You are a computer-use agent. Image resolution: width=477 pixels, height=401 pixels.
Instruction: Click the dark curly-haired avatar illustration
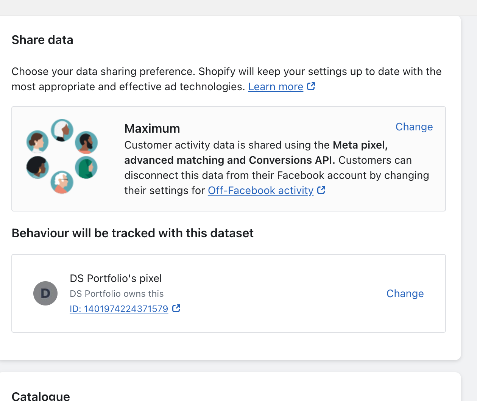37,167
